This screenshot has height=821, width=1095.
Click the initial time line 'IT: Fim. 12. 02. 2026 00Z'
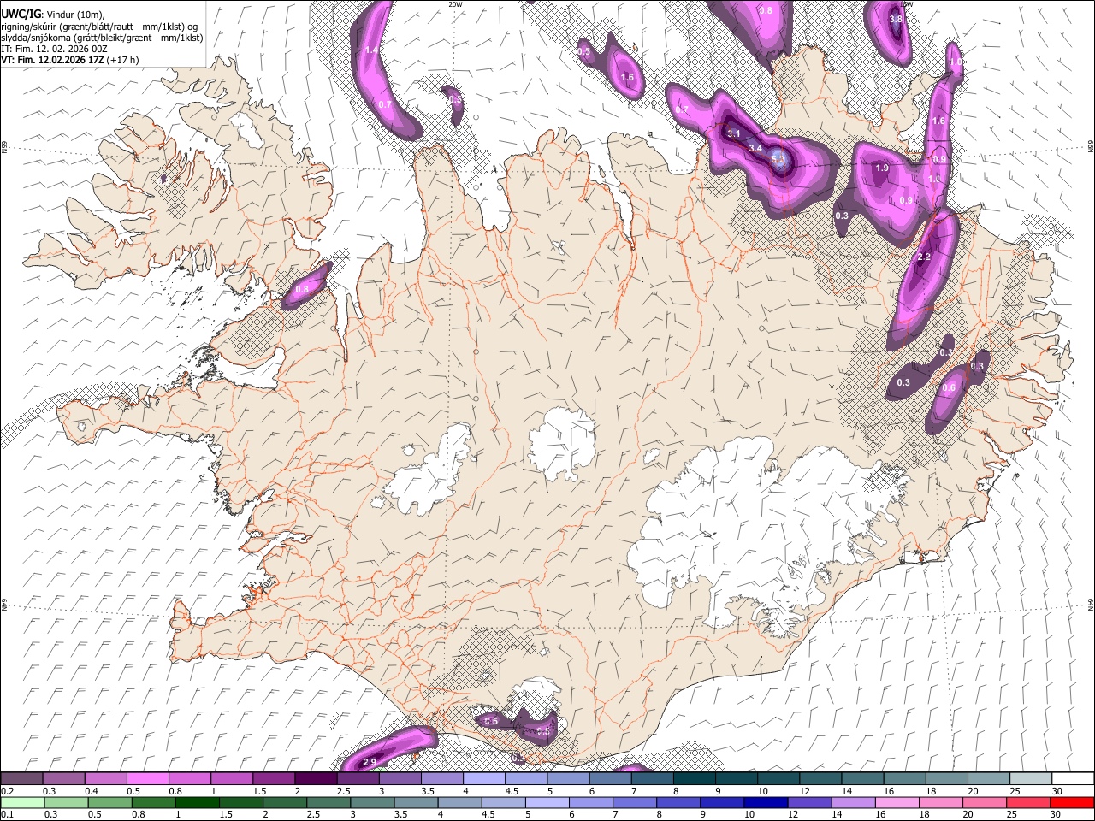pos(55,49)
